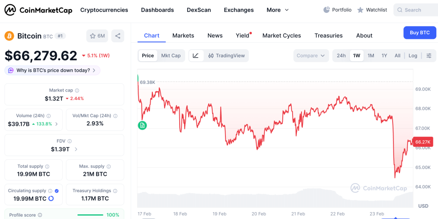Switch to the Chart tab
438x219 pixels.
(x=152, y=36)
